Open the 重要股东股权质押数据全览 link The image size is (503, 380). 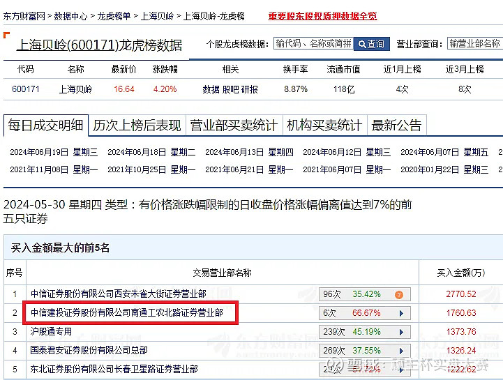coord(323,16)
